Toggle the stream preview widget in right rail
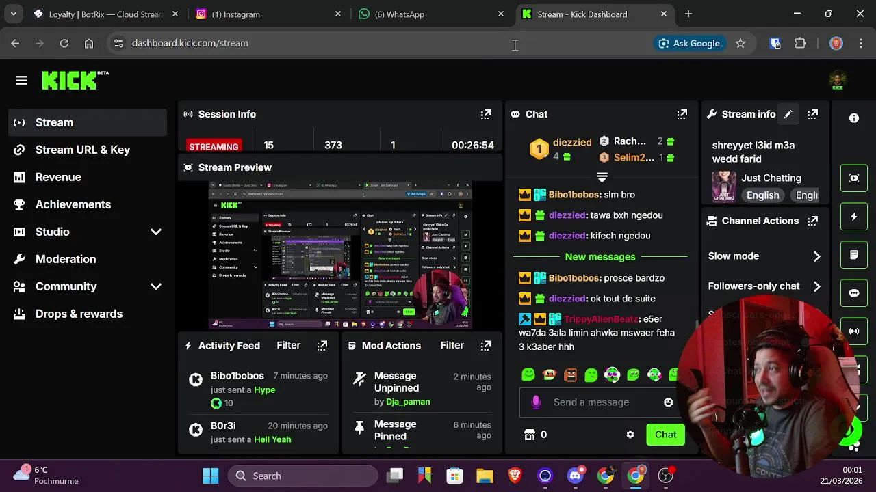Viewport: 876px width, 492px height. point(854,178)
